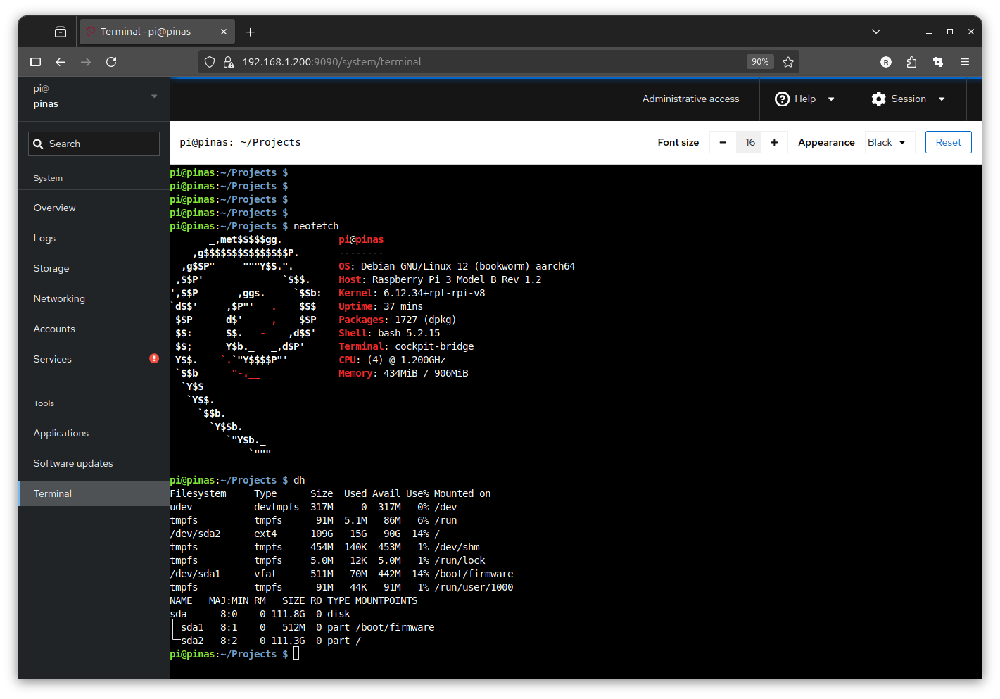The width and height of the screenshot is (1000, 699).
Task: Reset the 90% zoom level indicator
Action: [760, 62]
